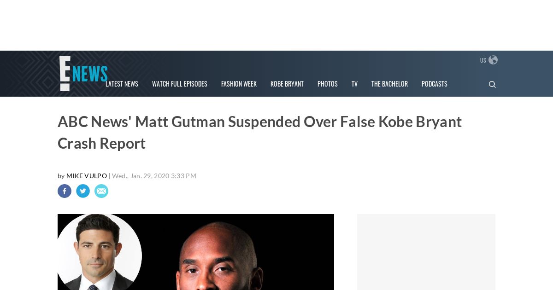Share article on Facebook

pyautogui.click(x=65, y=191)
